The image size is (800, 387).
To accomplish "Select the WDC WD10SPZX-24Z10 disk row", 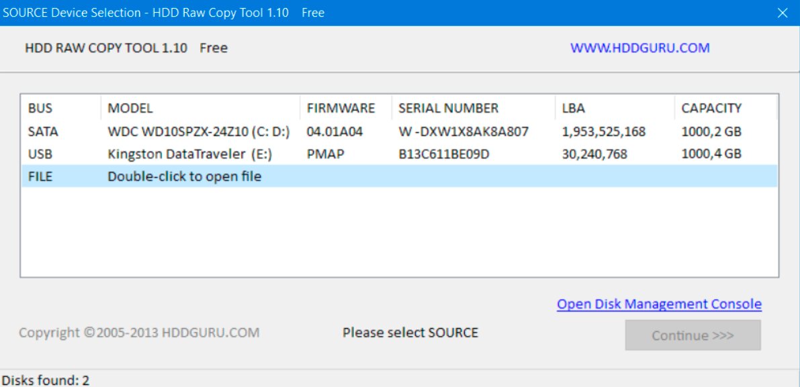I will [400, 132].
